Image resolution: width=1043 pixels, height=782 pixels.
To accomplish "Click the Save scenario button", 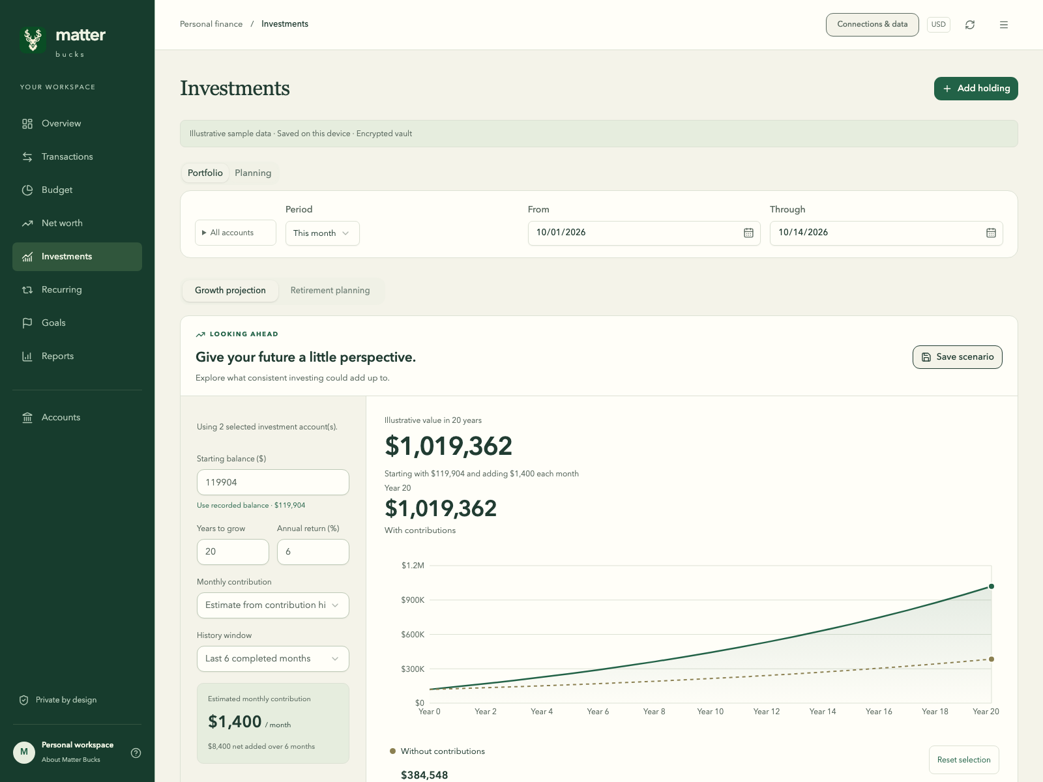I will [x=958, y=357].
